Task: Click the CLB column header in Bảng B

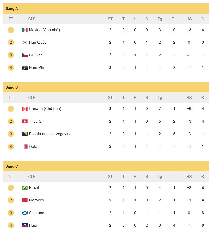Action: 32,98
